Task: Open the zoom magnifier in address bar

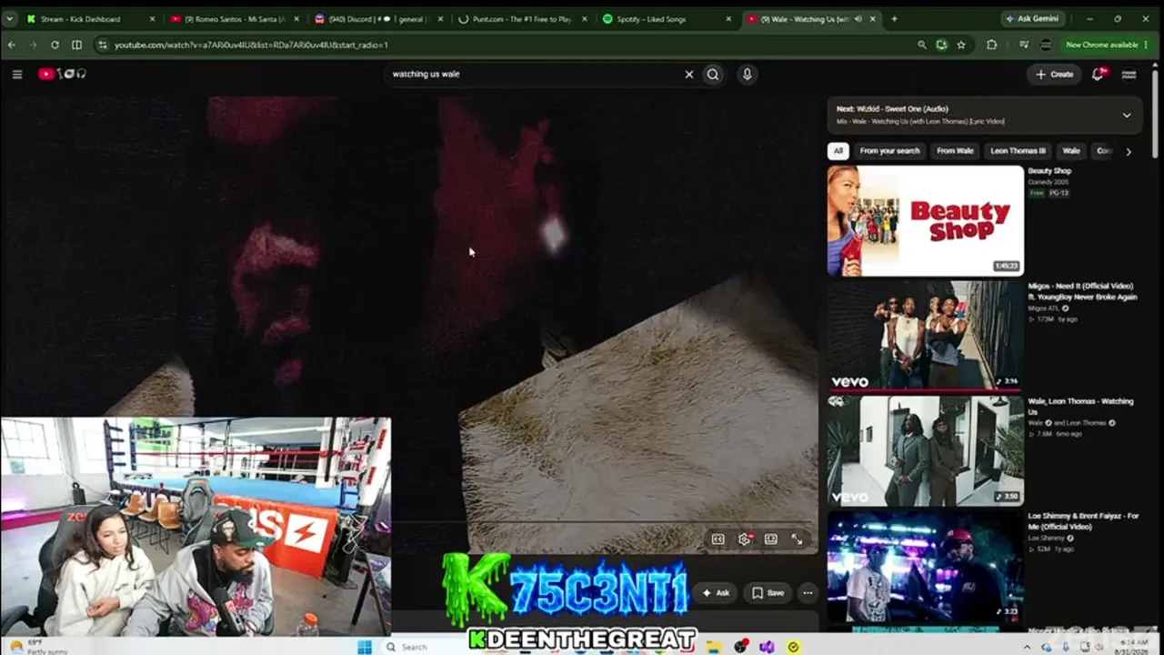Action: (x=922, y=45)
